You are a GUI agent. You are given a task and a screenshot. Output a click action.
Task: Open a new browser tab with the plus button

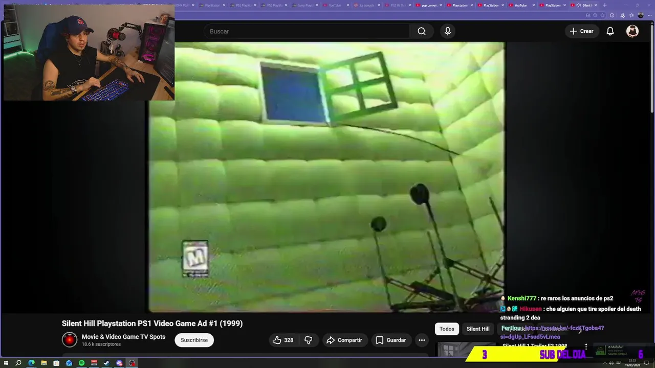tap(605, 5)
